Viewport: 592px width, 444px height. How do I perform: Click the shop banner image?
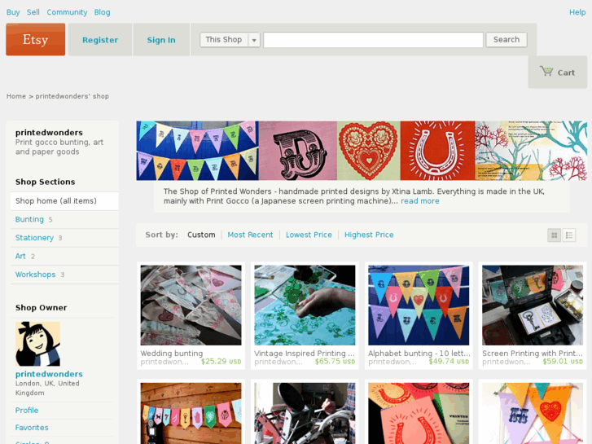point(362,151)
